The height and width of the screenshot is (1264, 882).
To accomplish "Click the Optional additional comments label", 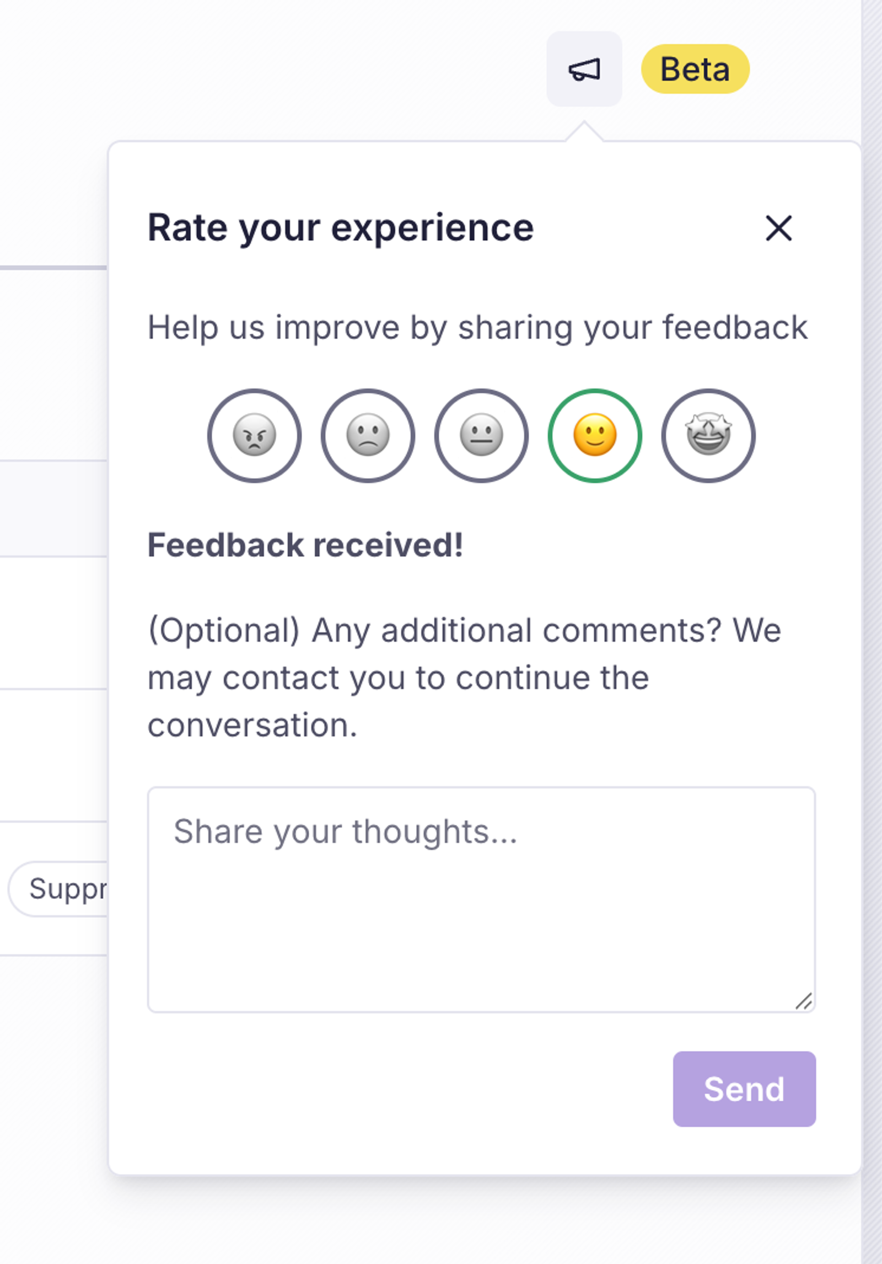I will pos(465,678).
